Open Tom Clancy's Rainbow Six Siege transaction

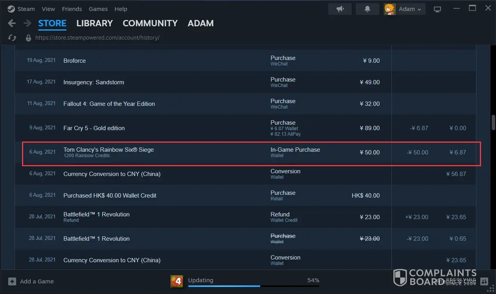point(245,152)
